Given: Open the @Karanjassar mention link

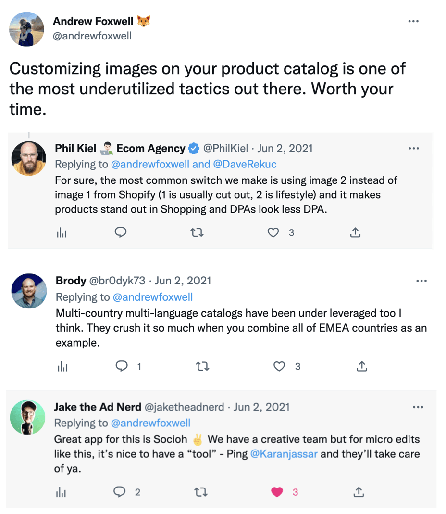Looking at the screenshot, I should pos(284,454).
